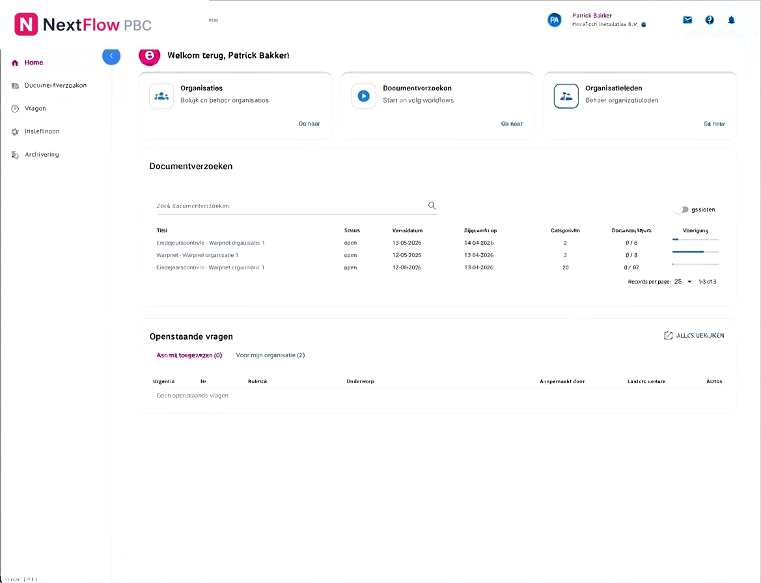Sort by the Status column header

[x=352, y=230]
